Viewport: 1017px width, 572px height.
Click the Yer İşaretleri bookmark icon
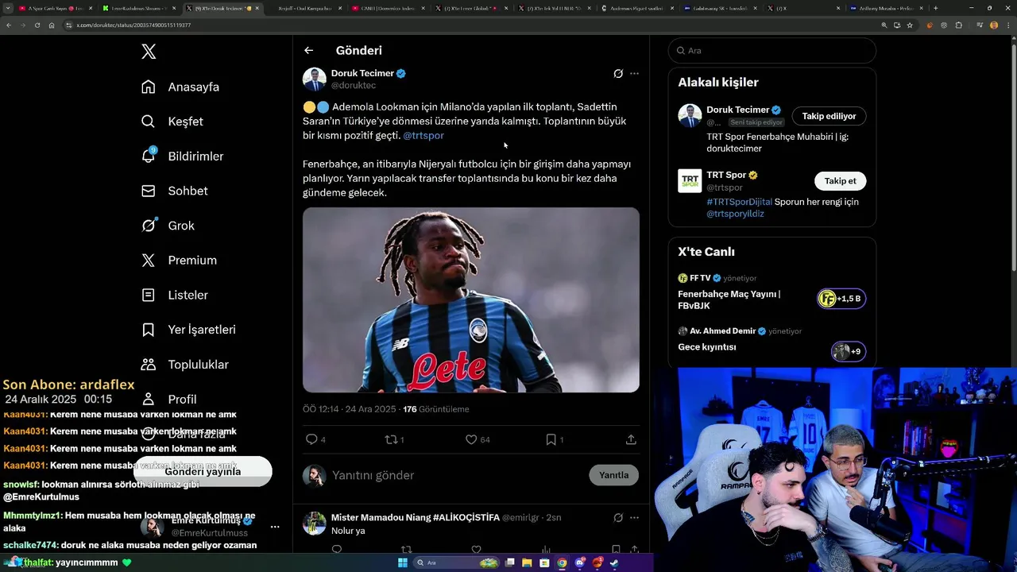click(149, 330)
